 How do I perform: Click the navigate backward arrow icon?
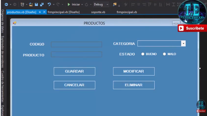coord(6,5)
